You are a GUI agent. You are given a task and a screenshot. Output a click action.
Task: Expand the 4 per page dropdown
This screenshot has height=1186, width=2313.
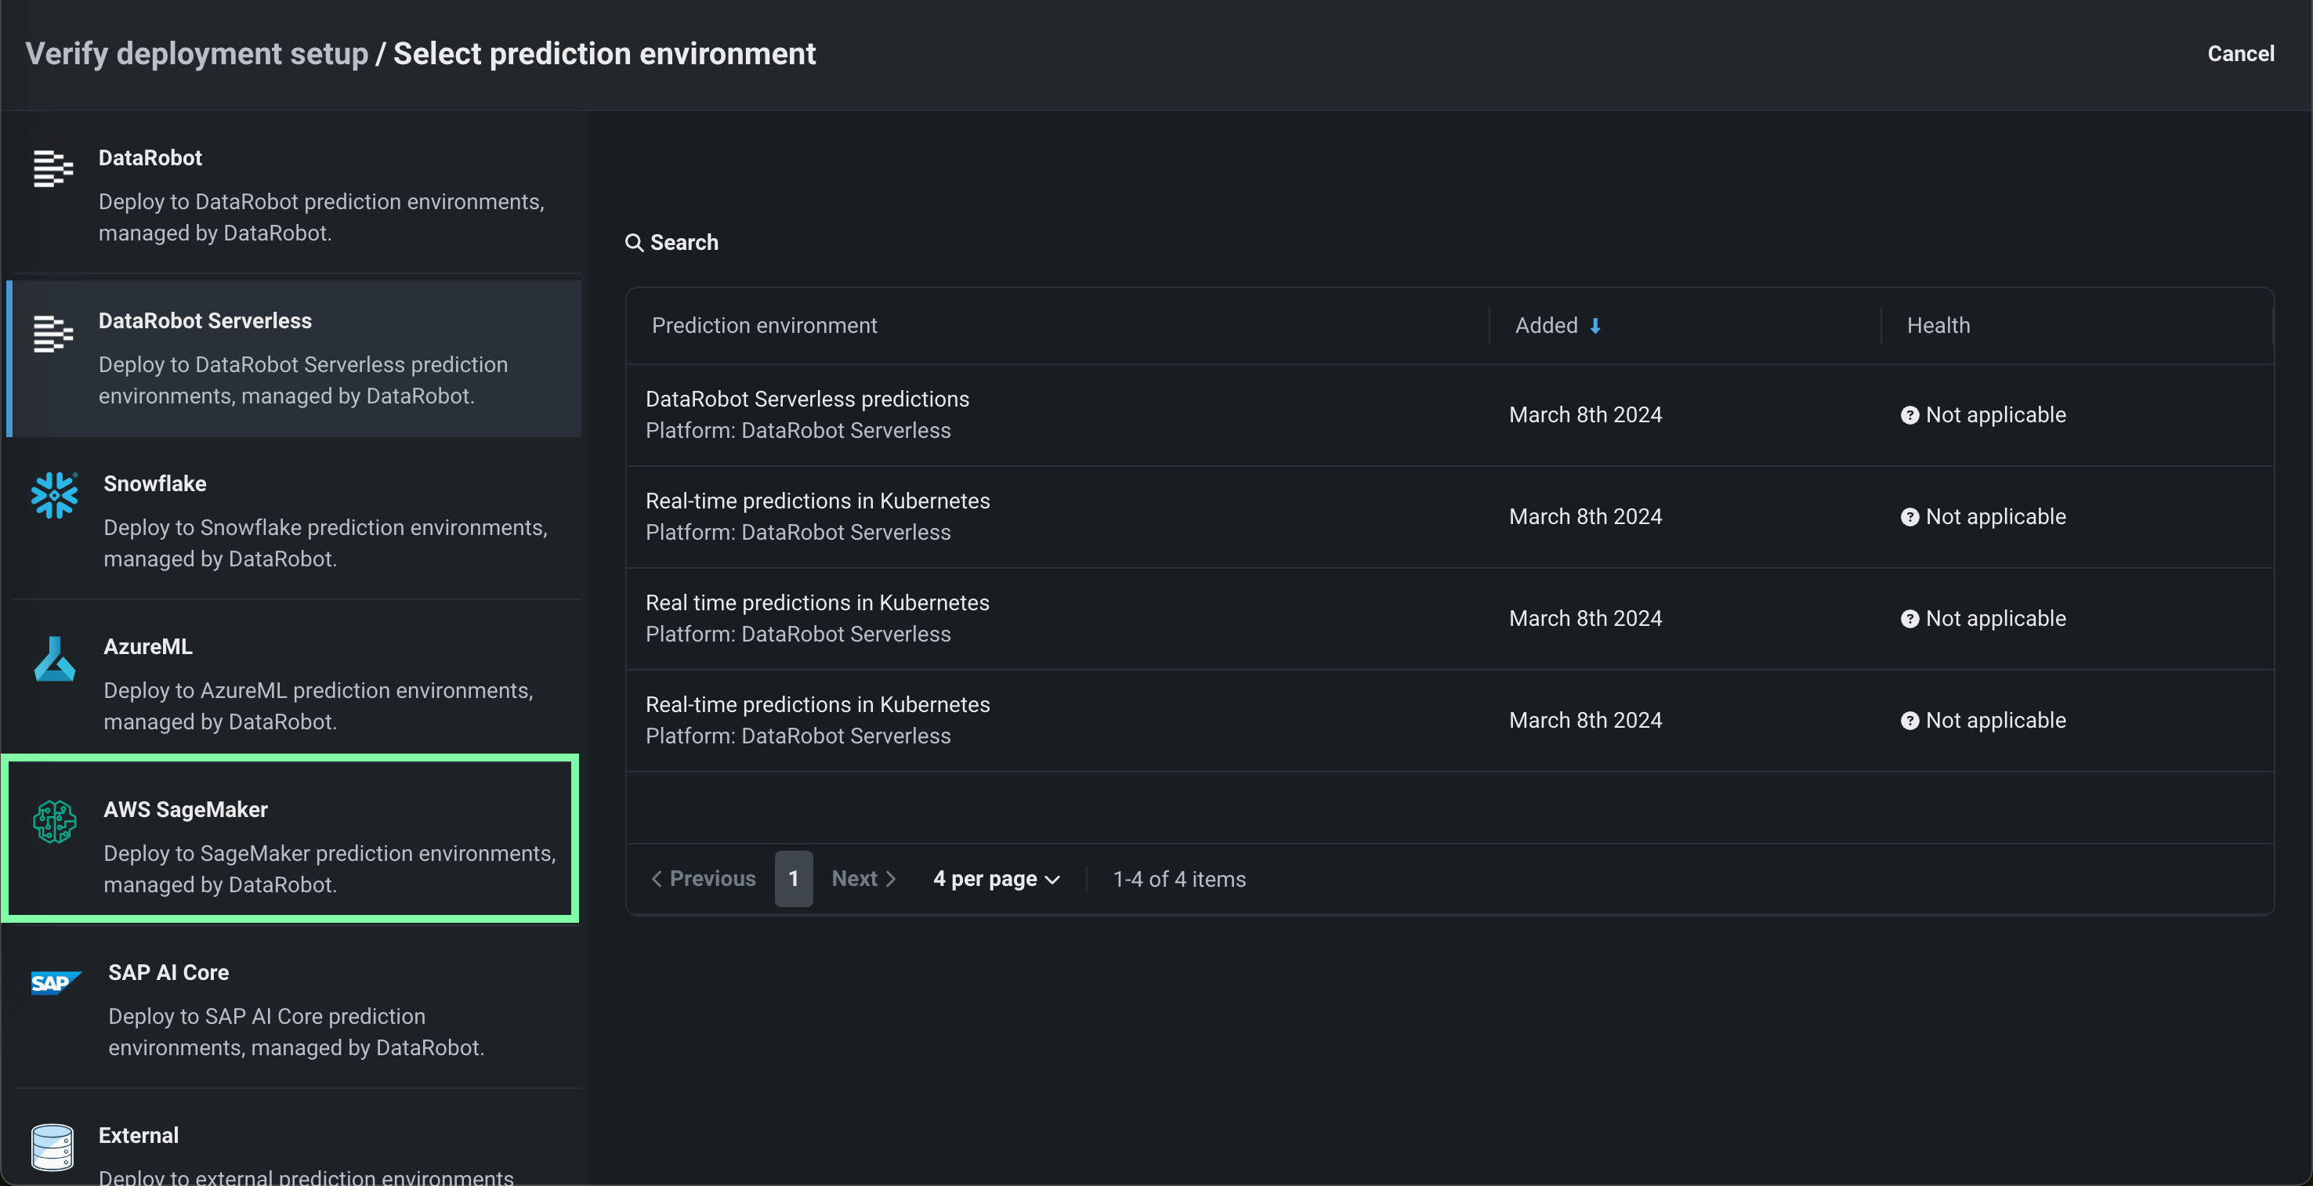point(996,879)
